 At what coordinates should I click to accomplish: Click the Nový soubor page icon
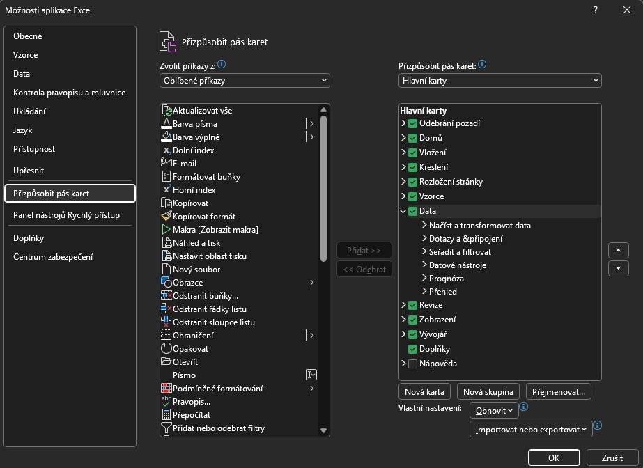(166, 270)
